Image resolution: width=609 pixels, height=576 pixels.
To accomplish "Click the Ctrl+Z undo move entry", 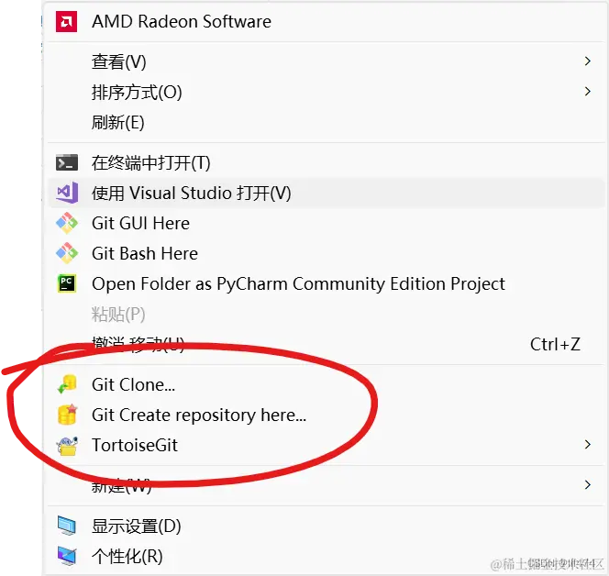I will (555, 344).
